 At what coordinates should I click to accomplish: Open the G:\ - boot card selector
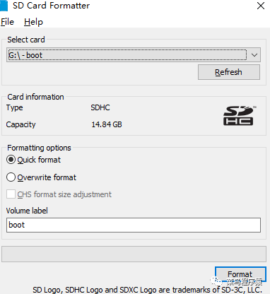(134, 55)
